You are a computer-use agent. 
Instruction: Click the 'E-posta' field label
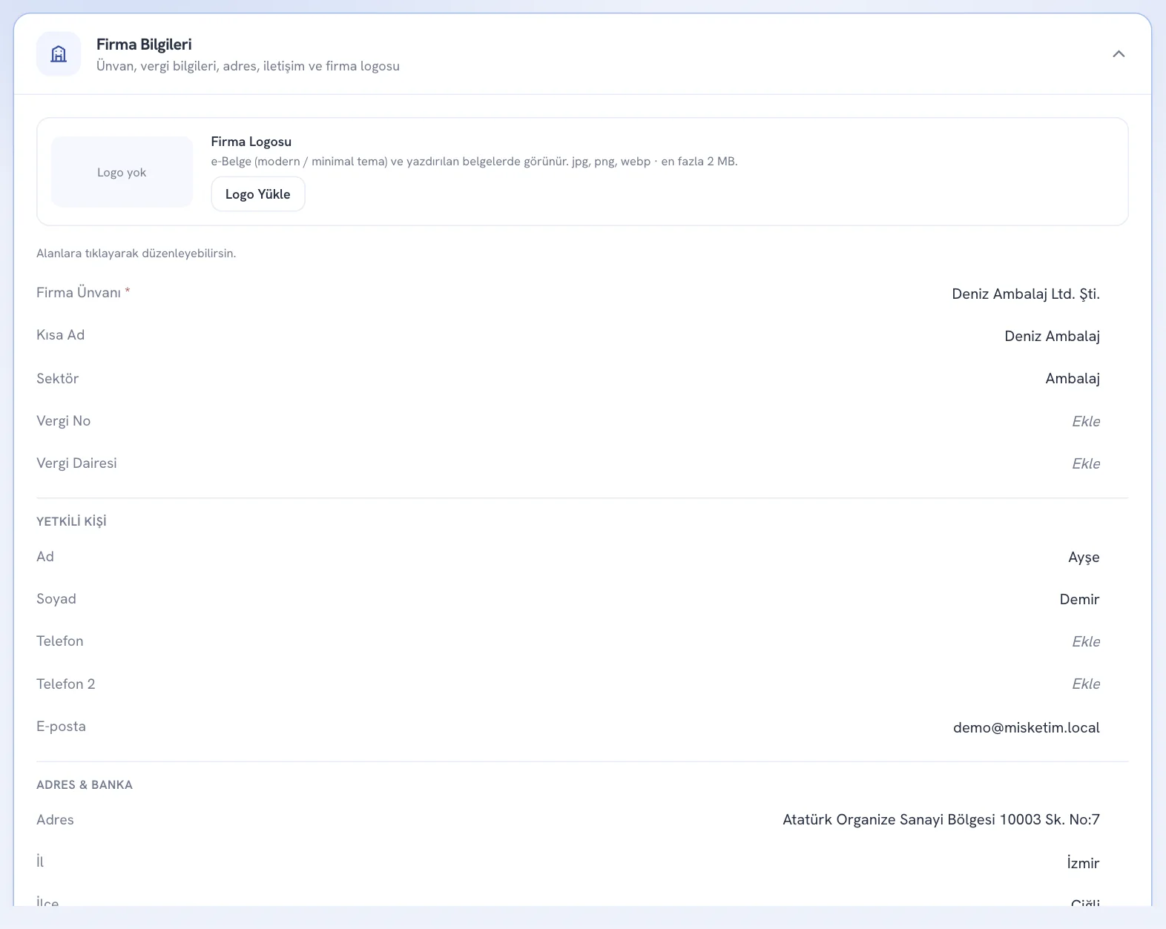coord(61,726)
